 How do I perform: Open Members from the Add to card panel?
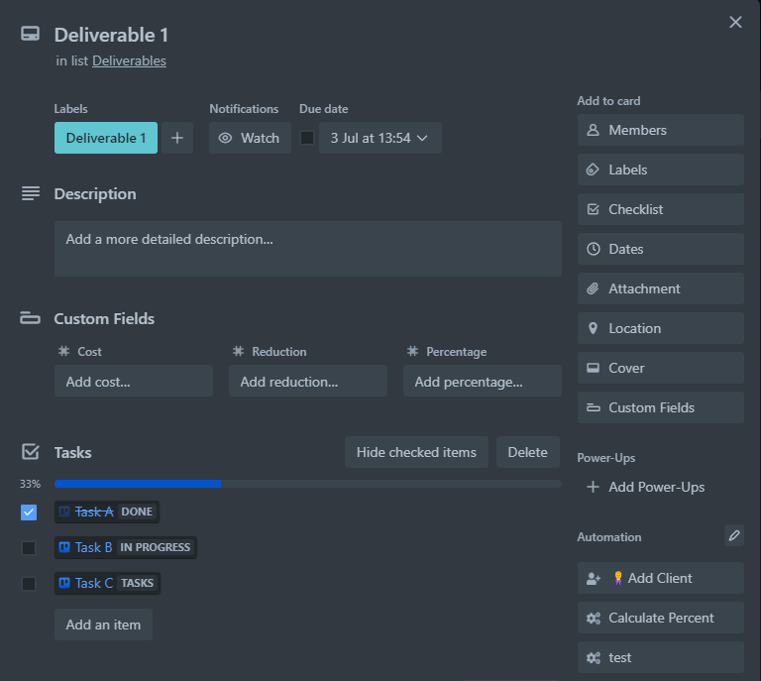pos(660,130)
